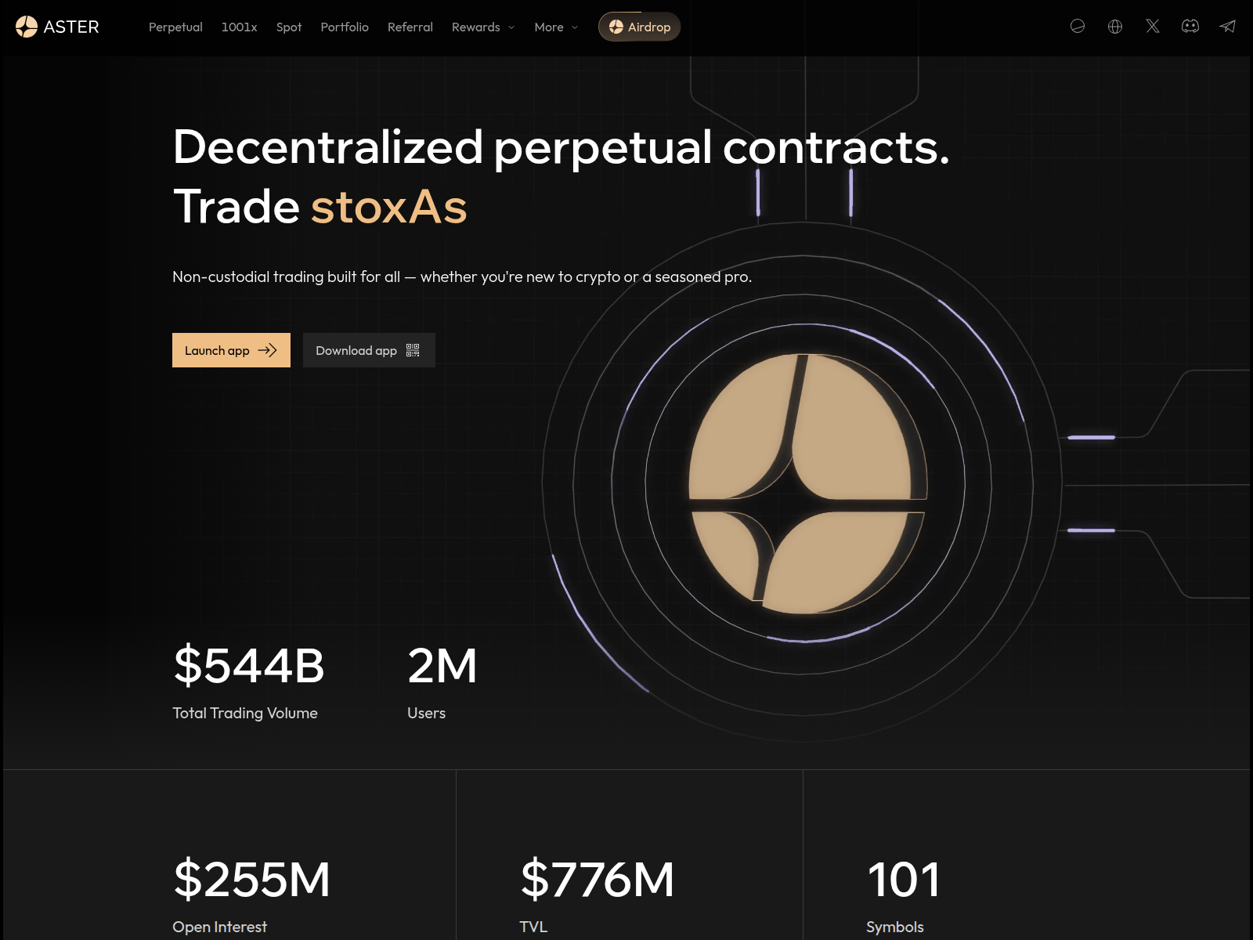Open the Rewards chevron arrow
The height and width of the screenshot is (940, 1253).
click(x=510, y=27)
